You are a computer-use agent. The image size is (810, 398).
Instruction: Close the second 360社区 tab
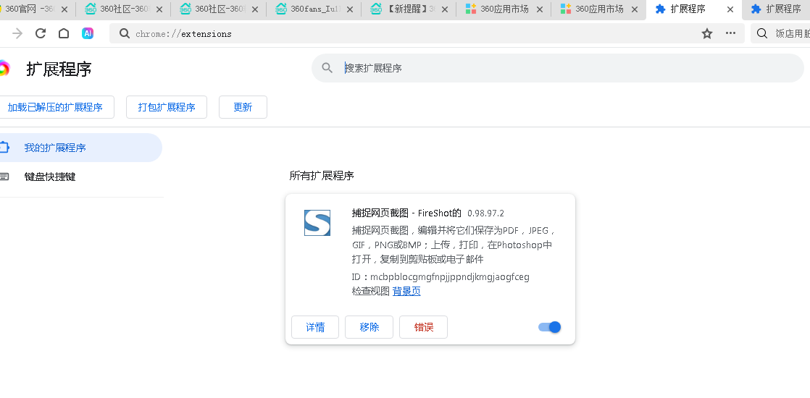point(255,9)
